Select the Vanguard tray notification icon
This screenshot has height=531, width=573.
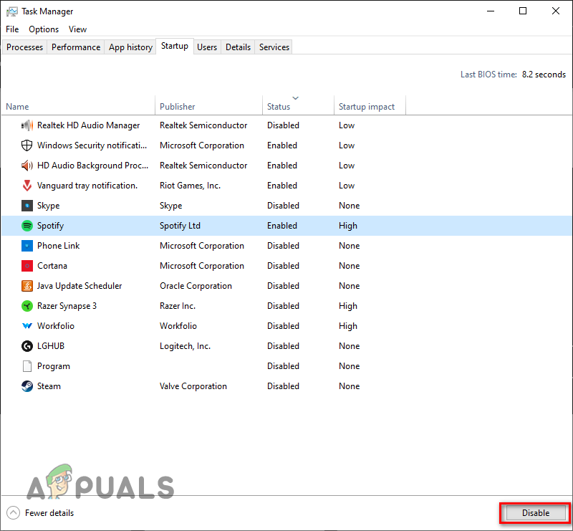(x=27, y=186)
